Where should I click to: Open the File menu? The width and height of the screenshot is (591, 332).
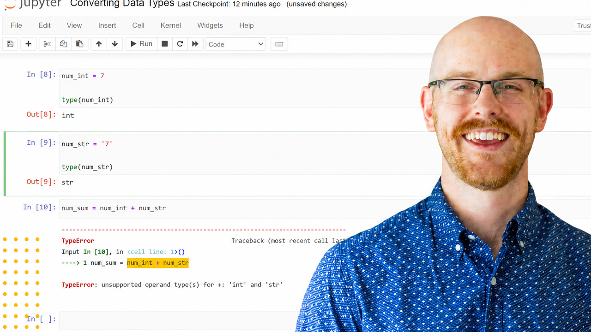click(x=16, y=25)
